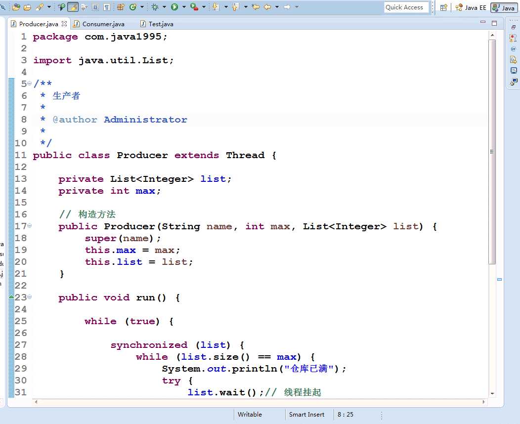The width and height of the screenshot is (520, 424).
Task: Open the Problems view icon in right trim
Action: [x=514, y=38]
